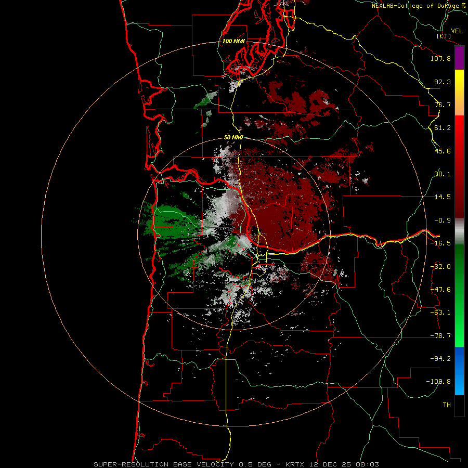The image size is (468, 468).
Task: Select the -47.6 velocity scale value
Action: click(440, 290)
